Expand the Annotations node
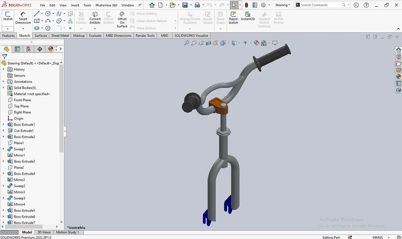 tap(3, 82)
